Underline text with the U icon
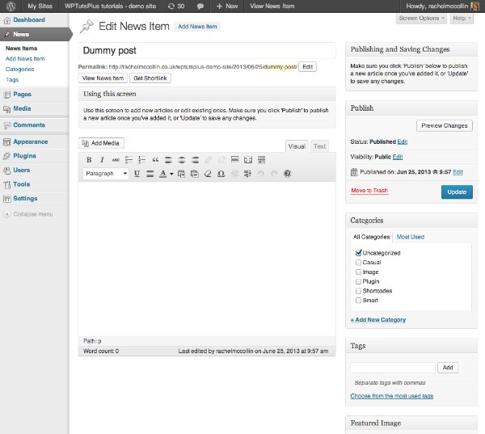The height and width of the screenshot is (434, 485). pyautogui.click(x=137, y=174)
